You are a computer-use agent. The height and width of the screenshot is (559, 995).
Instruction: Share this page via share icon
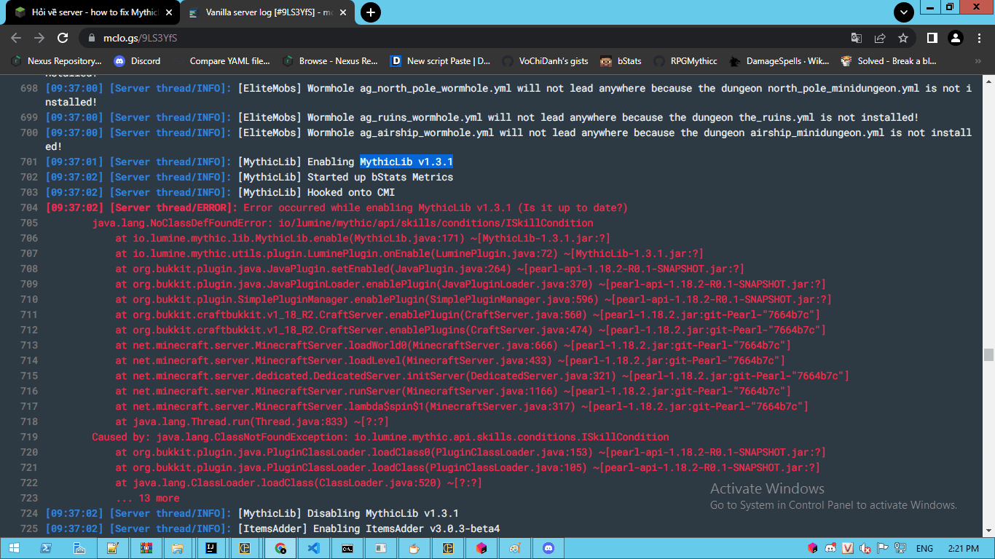pyautogui.click(x=880, y=38)
